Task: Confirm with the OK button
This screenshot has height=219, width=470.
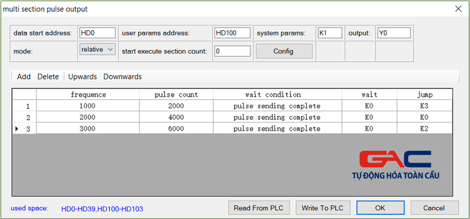Action: (380, 208)
